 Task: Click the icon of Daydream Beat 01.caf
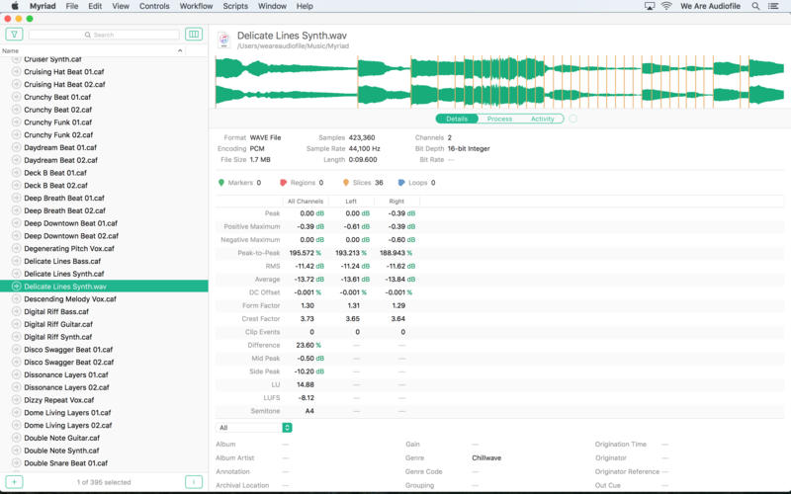16,147
